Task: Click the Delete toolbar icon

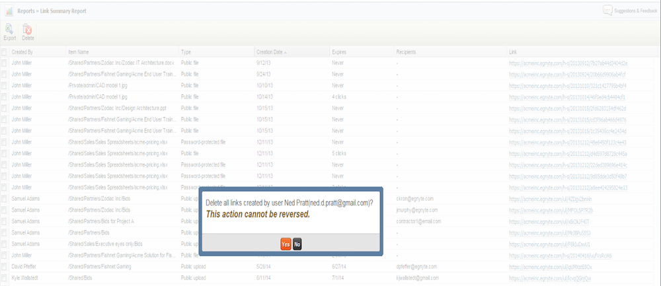Action: [27, 30]
